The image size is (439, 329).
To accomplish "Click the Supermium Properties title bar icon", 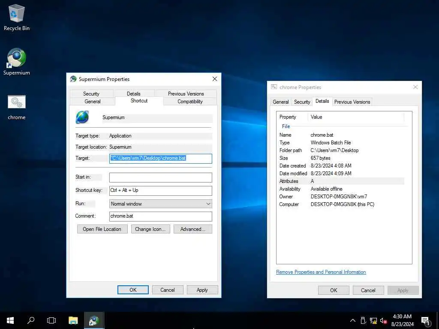I will pos(73,79).
